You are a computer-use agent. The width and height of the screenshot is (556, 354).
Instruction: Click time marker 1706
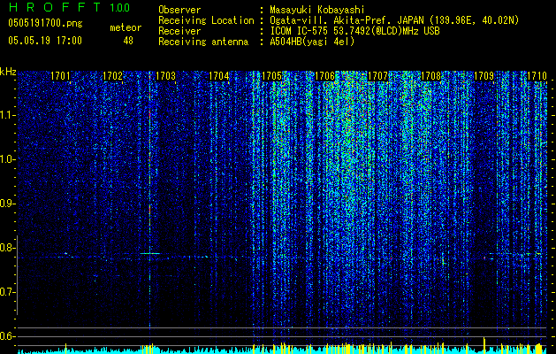(324, 76)
